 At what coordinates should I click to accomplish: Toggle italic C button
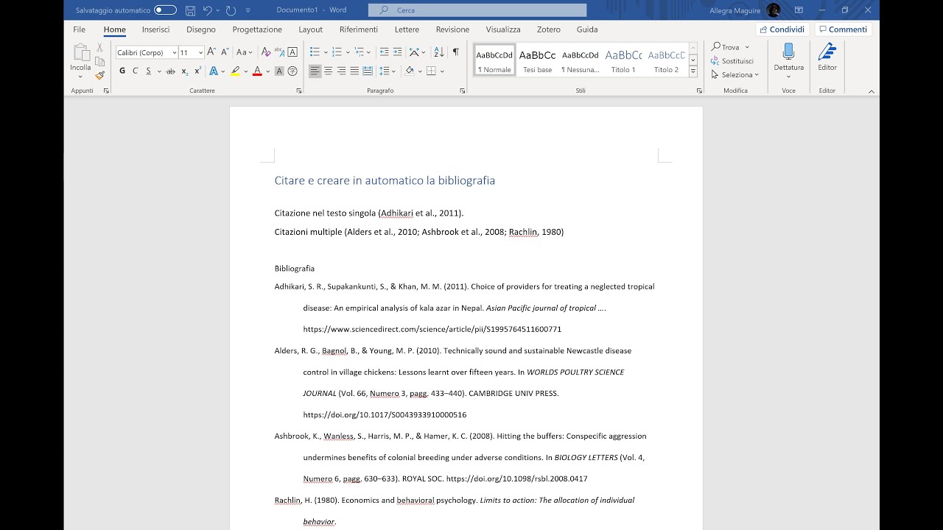point(135,71)
